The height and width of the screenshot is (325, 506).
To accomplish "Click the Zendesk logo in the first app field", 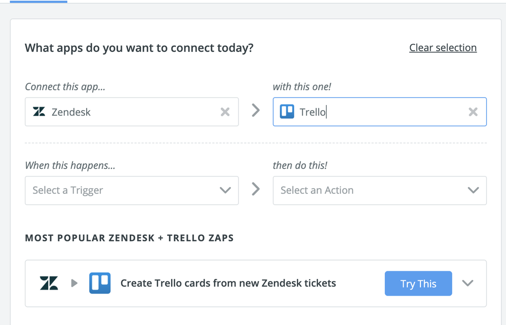I will (39, 112).
